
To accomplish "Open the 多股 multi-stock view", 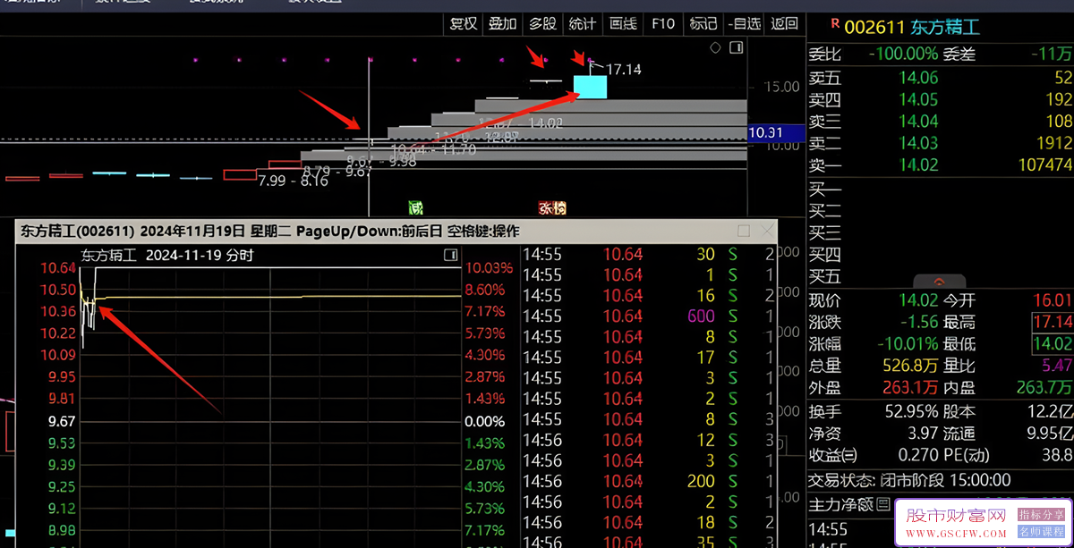I will 542,24.
